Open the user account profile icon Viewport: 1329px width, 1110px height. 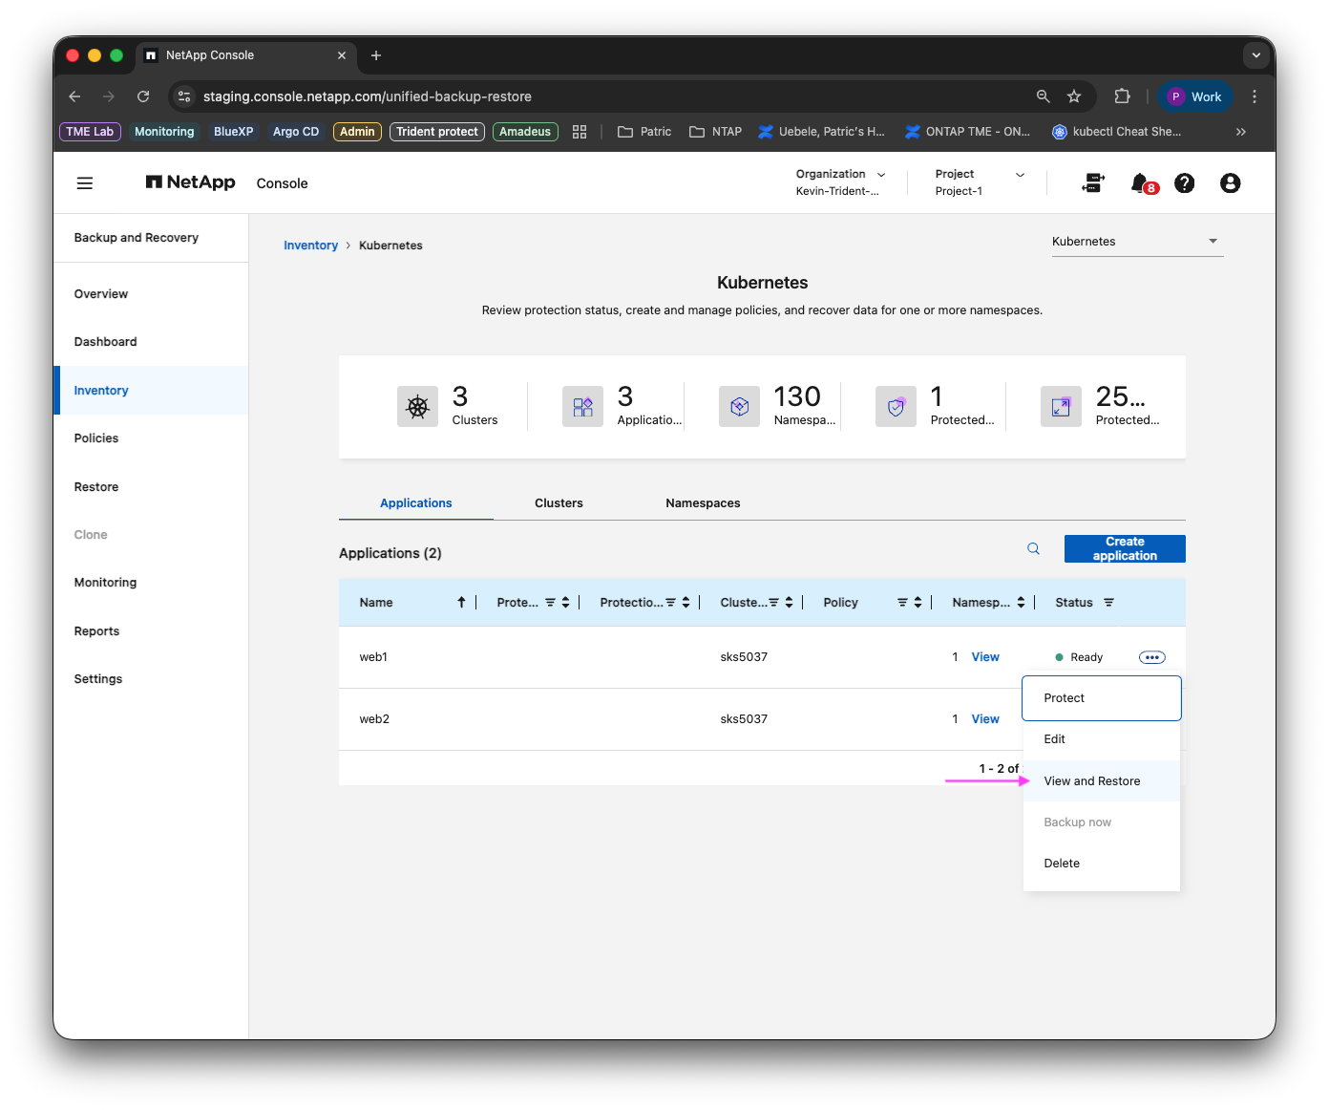coord(1230,182)
